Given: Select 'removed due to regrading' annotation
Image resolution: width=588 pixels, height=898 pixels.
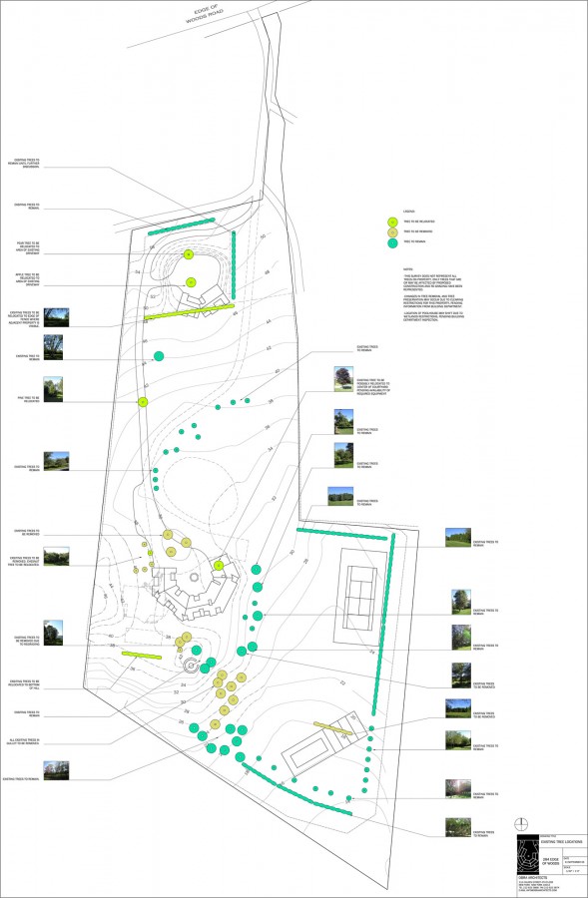Looking at the screenshot, I should click(27, 641).
